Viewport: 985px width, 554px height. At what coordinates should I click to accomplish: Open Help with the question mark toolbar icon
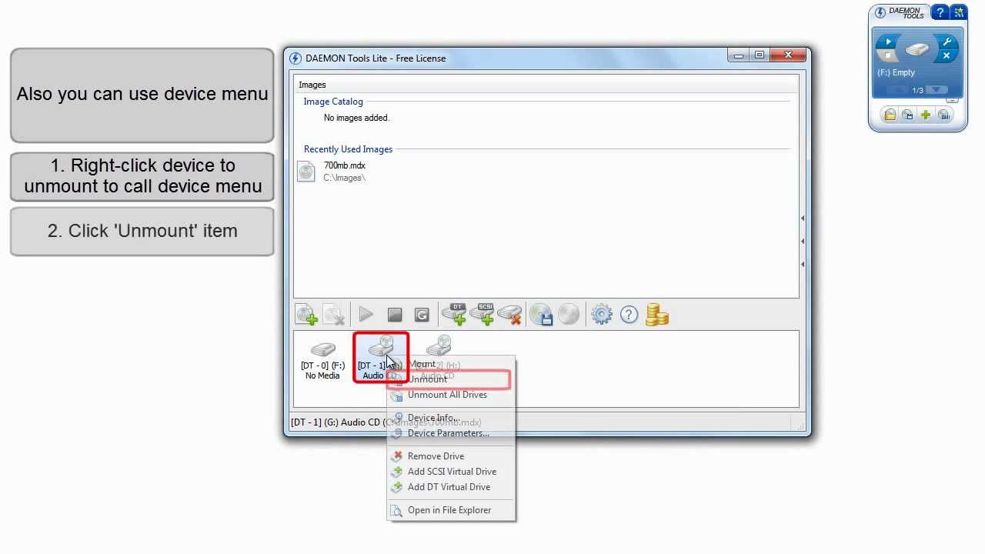pos(629,315)
